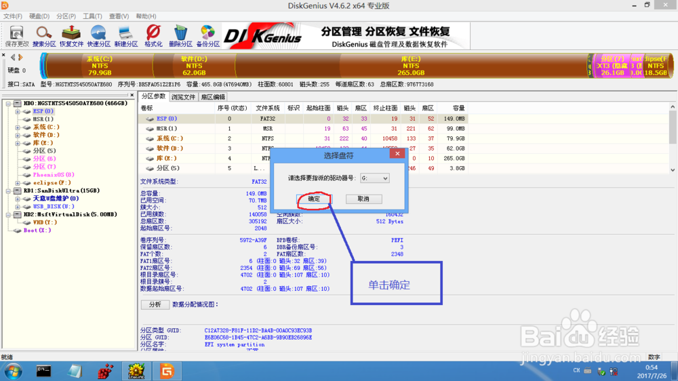Switch to the 浏览文件 tab
Screen dimensions: 678x381
(x=183, y=97)
